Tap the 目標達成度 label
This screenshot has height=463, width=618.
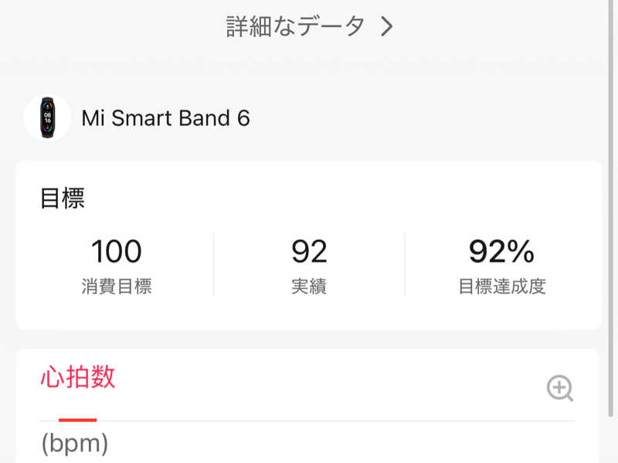tap(502, 286)
